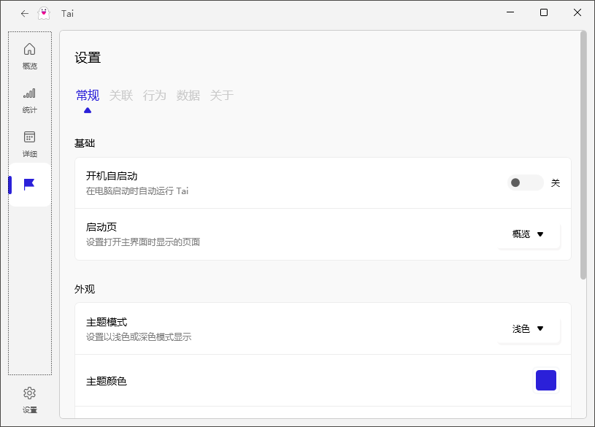This screenshot has height=427, width=595.
Task: Open the 启动页 dropdown showing 概览
Action: (529, 234)
